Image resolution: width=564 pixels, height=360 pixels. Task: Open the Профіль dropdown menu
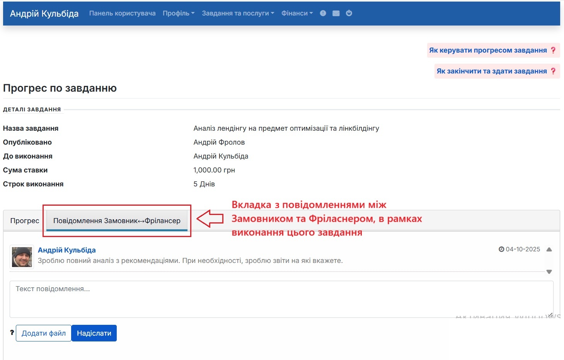tap(178, 13)
